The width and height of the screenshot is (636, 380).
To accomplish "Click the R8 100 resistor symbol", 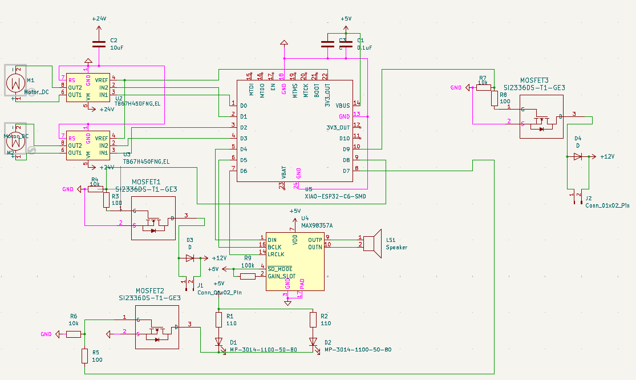I will point(495,99).
